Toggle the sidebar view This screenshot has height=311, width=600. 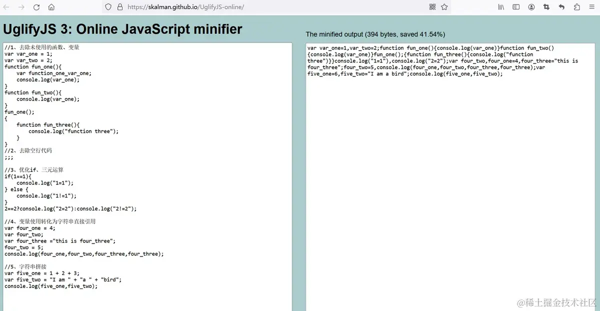[516, 7]
